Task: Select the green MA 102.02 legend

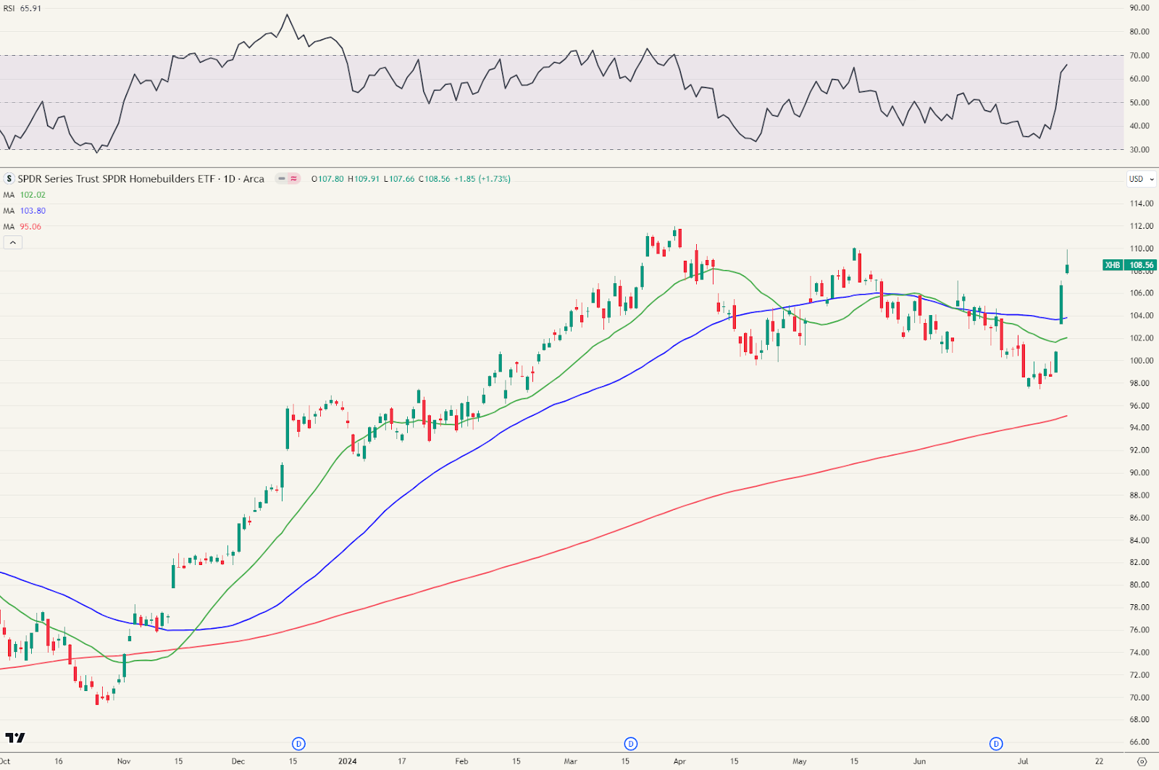Action: (24, 195)
